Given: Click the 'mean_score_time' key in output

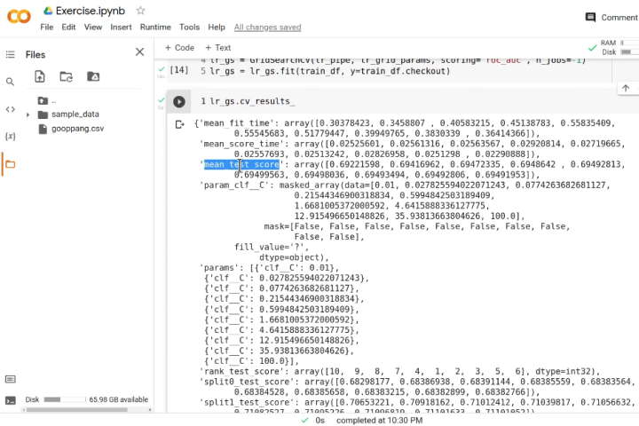Looking at the screenshot, I should tap(241, 144).
